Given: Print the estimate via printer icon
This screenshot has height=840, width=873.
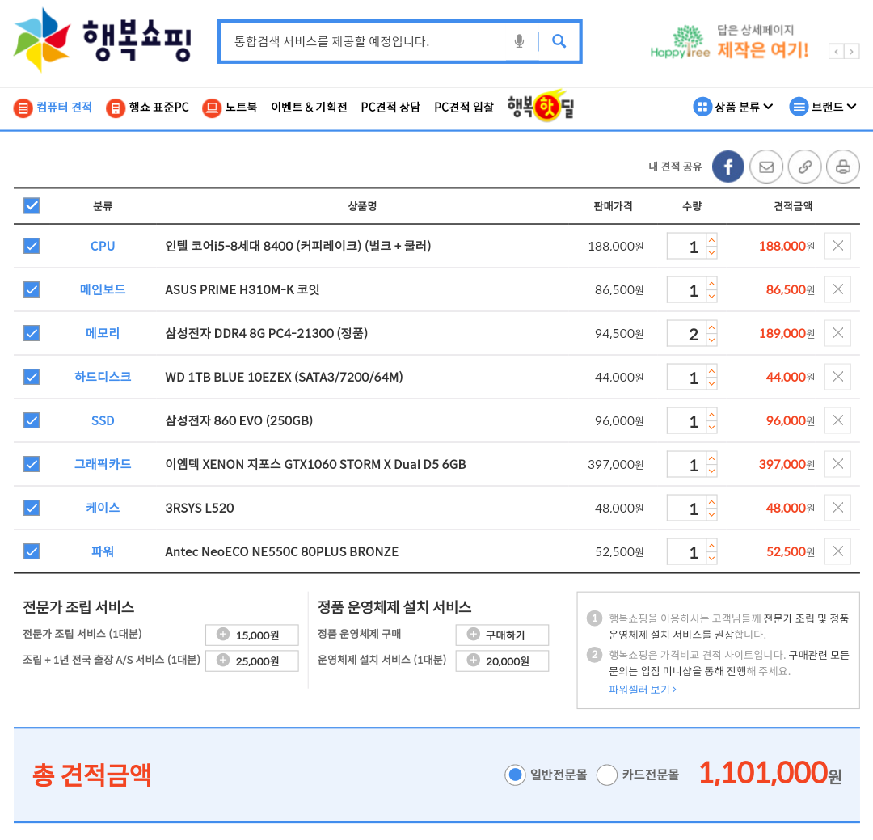Looking at the screenshot, I should coord(843,166).
